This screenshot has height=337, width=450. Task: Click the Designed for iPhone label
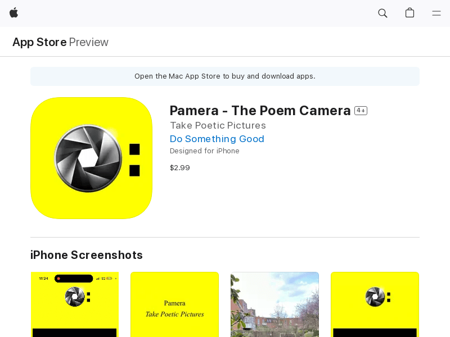tap(204, 151)
